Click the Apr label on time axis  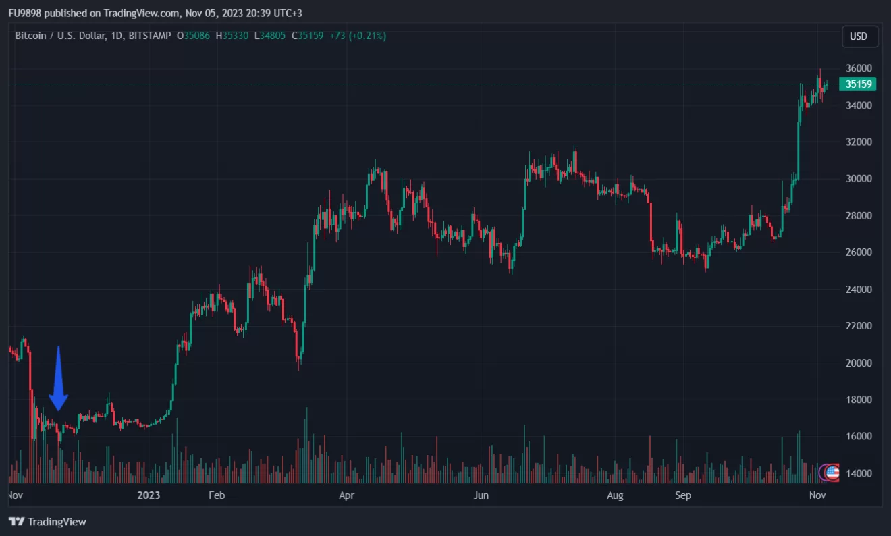tap(346, 495)
